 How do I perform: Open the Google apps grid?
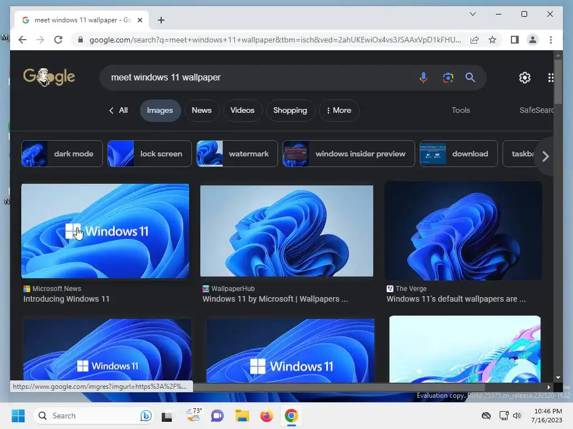[551, 77]
